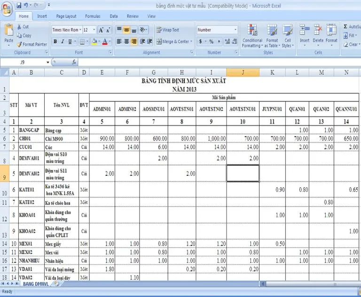
Task: Click the Increase Font Size icon
Action: [x=102, y=30]
